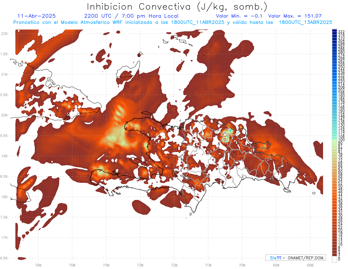Click the "68W" longitude label

pos(310,265)
